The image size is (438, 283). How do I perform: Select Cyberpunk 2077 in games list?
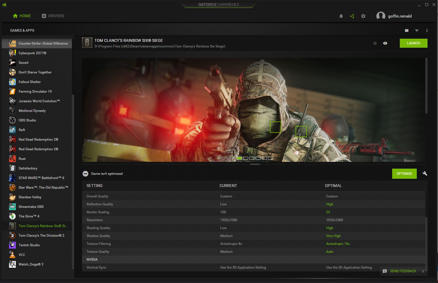(x=32, y=53)
